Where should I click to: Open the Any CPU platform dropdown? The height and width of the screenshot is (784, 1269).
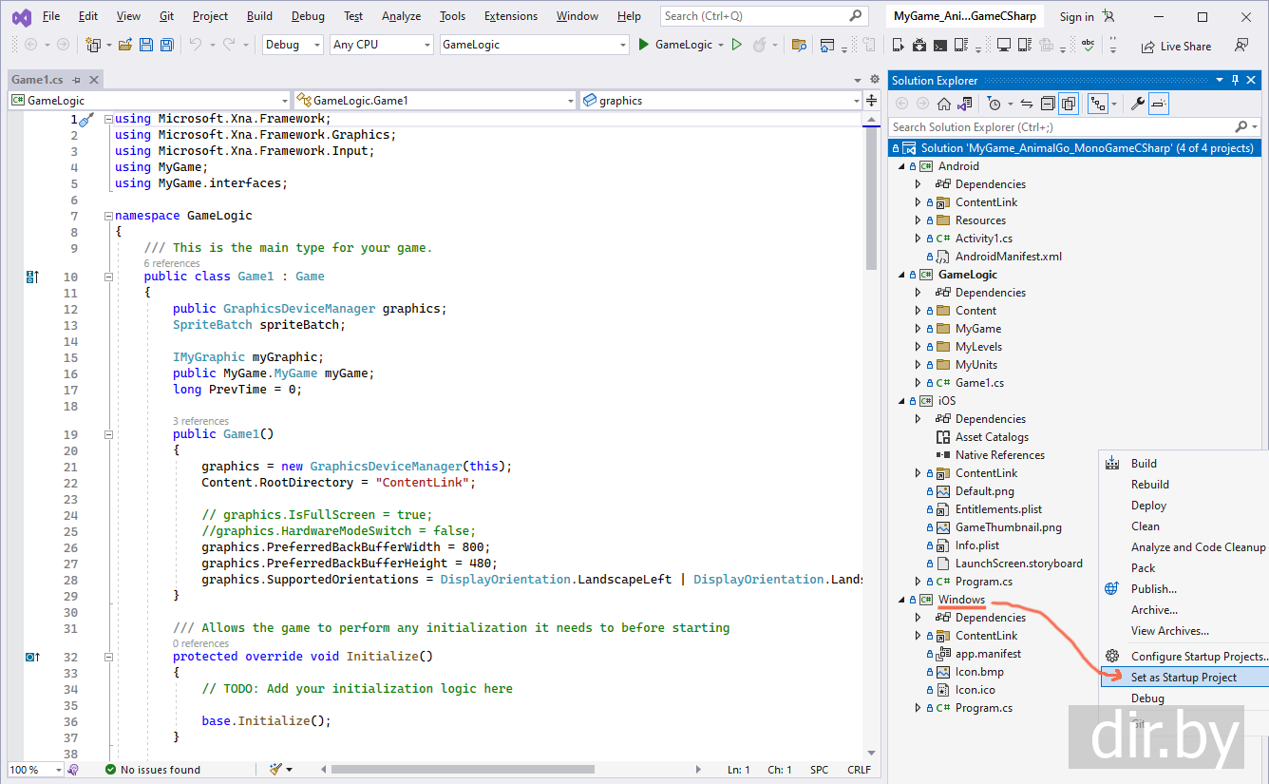381,45
